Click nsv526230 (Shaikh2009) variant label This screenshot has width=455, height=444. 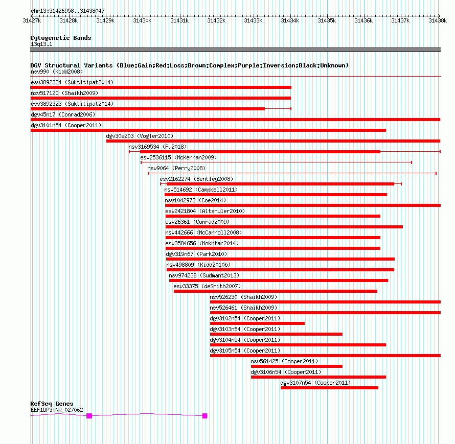[x=243, y=297]
